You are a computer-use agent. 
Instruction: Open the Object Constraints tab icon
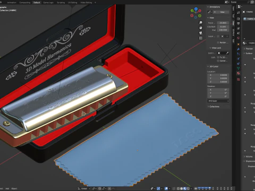[239, 63]
